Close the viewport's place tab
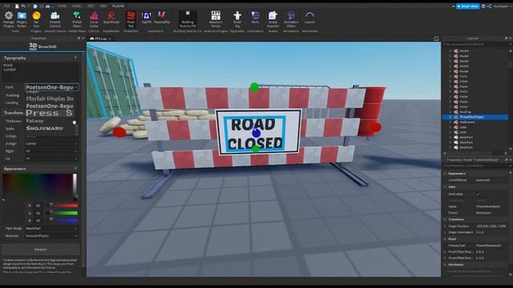Screen dimensions: 513x288 [110, 38]
